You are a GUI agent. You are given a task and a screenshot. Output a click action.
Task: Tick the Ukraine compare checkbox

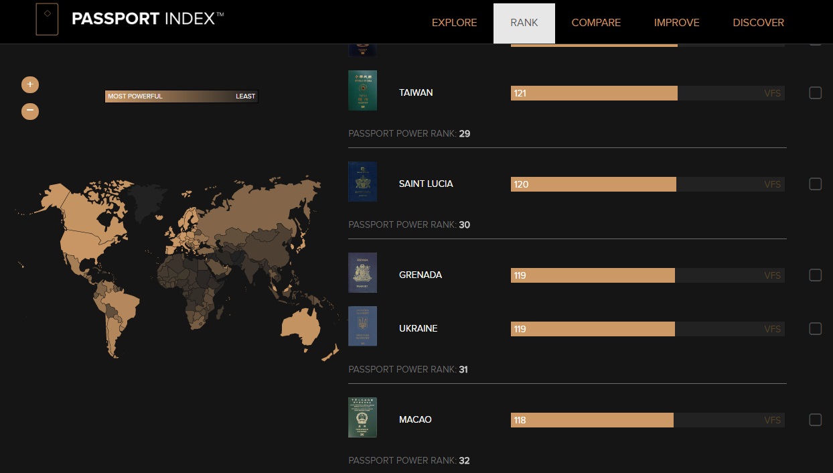[x=815, y=329]
